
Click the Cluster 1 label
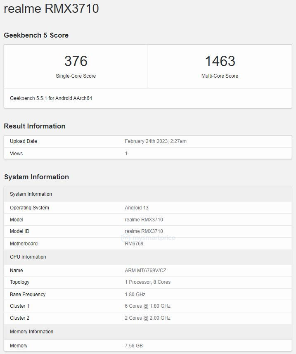[19, 306]
